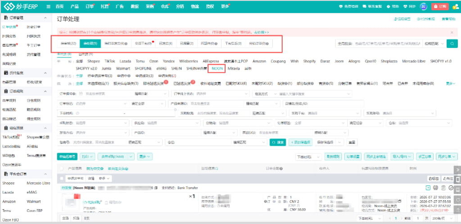Click the 申请运单号 teal button
Viewport: 461px width, 224px height.
coord(68,157)
